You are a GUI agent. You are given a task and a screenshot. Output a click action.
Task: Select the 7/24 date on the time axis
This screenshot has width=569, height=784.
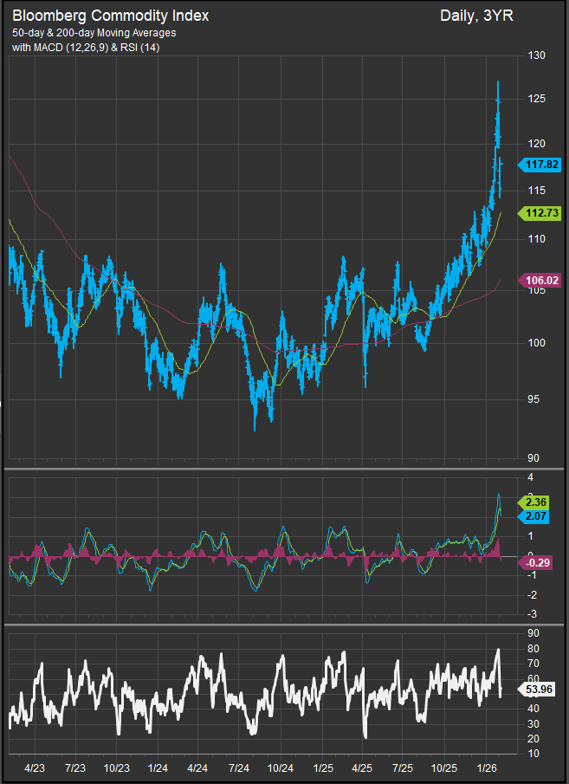pyautogui.click(x=239, y=768)
